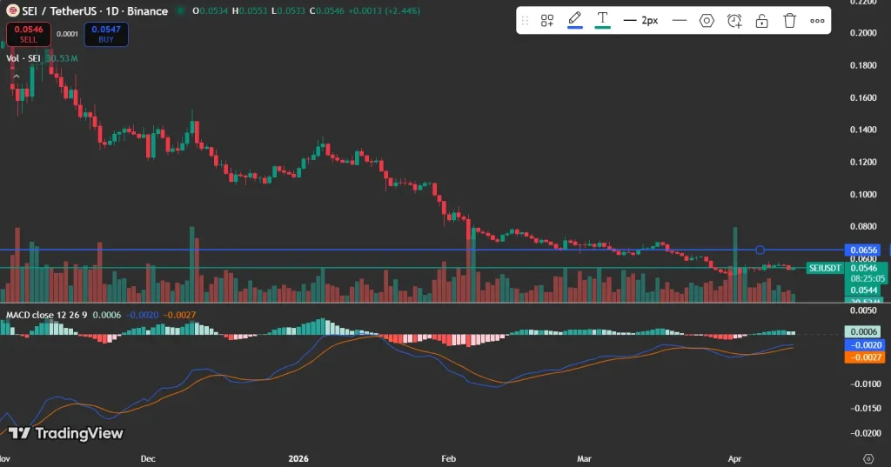The image size is (891, 467).
Task: Click the 0.1400 price scale label
Action: tap(863, 130)
